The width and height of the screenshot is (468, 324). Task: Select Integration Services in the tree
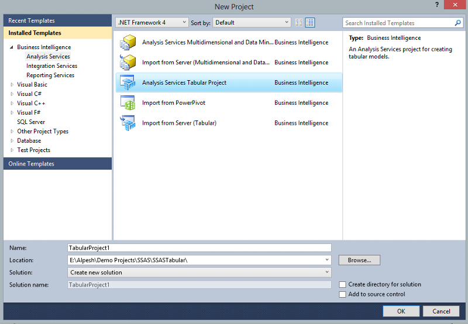click(x=51, y=66)
